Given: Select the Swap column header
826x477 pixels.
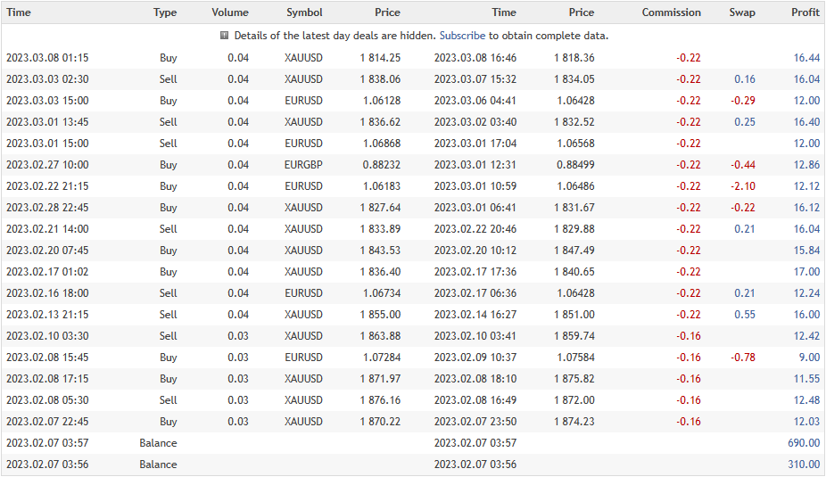Looking at the screenshot, I should [742, 12].
